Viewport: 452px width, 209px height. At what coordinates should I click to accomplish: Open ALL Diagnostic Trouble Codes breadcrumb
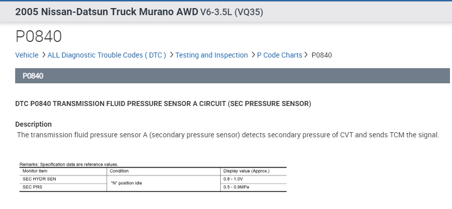[106, 55]
